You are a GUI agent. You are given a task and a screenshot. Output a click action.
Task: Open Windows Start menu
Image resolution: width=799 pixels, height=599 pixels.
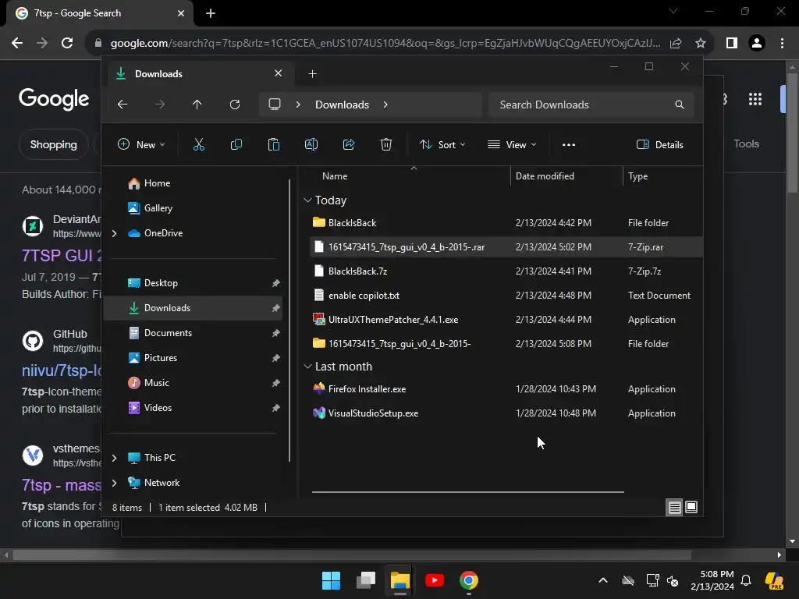[331, 580]
